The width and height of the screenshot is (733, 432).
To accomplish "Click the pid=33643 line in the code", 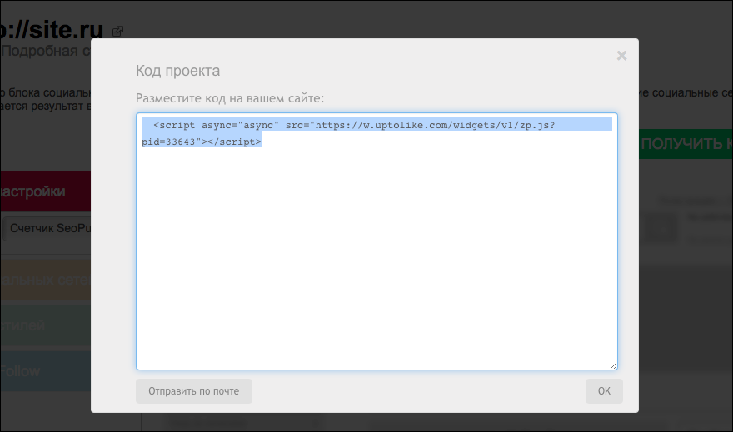I will [x=202, y=142].
